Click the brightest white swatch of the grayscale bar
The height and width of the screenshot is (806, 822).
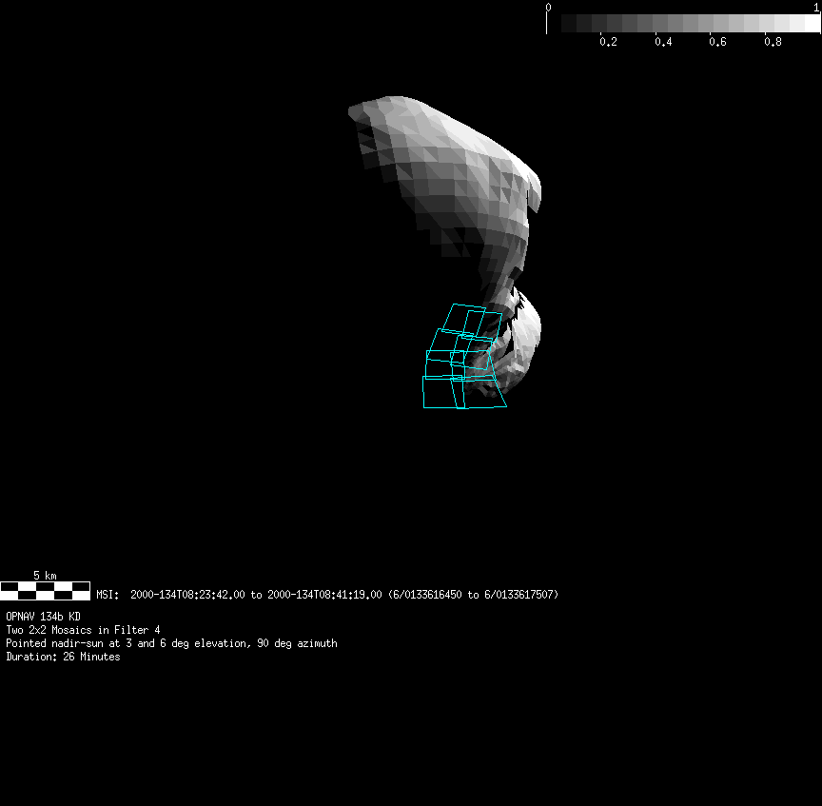click(x=811, y=24)
